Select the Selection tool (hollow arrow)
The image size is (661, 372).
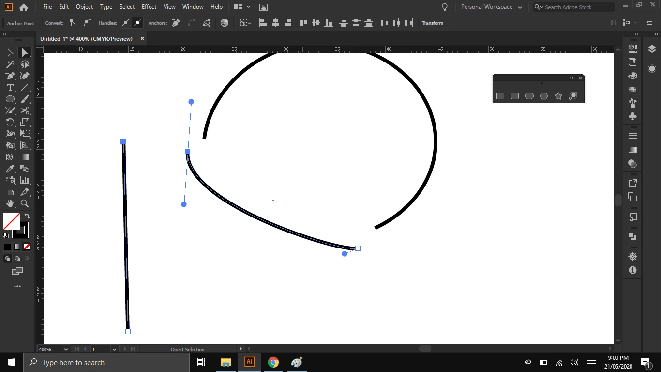tap(10, 52)
